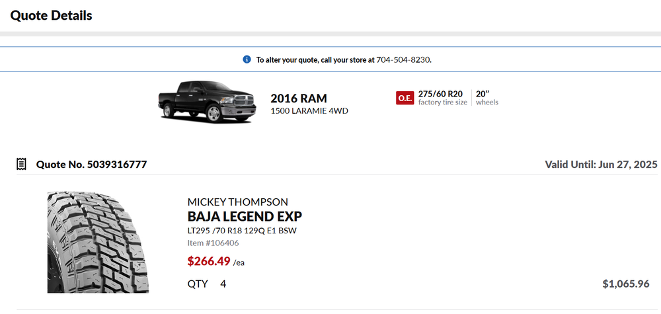The width and height of the screenshot is (661, 314).
Task: Click the Quote Details heading
Action: 52,15
